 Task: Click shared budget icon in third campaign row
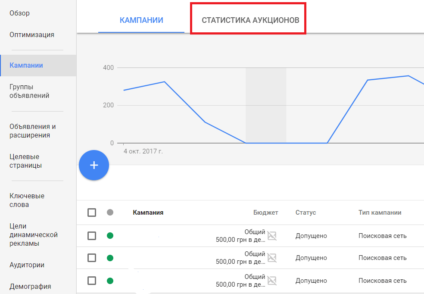click(271, 281)
